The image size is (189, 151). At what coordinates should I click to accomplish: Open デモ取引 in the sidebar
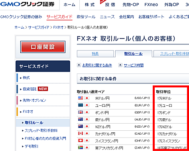31,146
